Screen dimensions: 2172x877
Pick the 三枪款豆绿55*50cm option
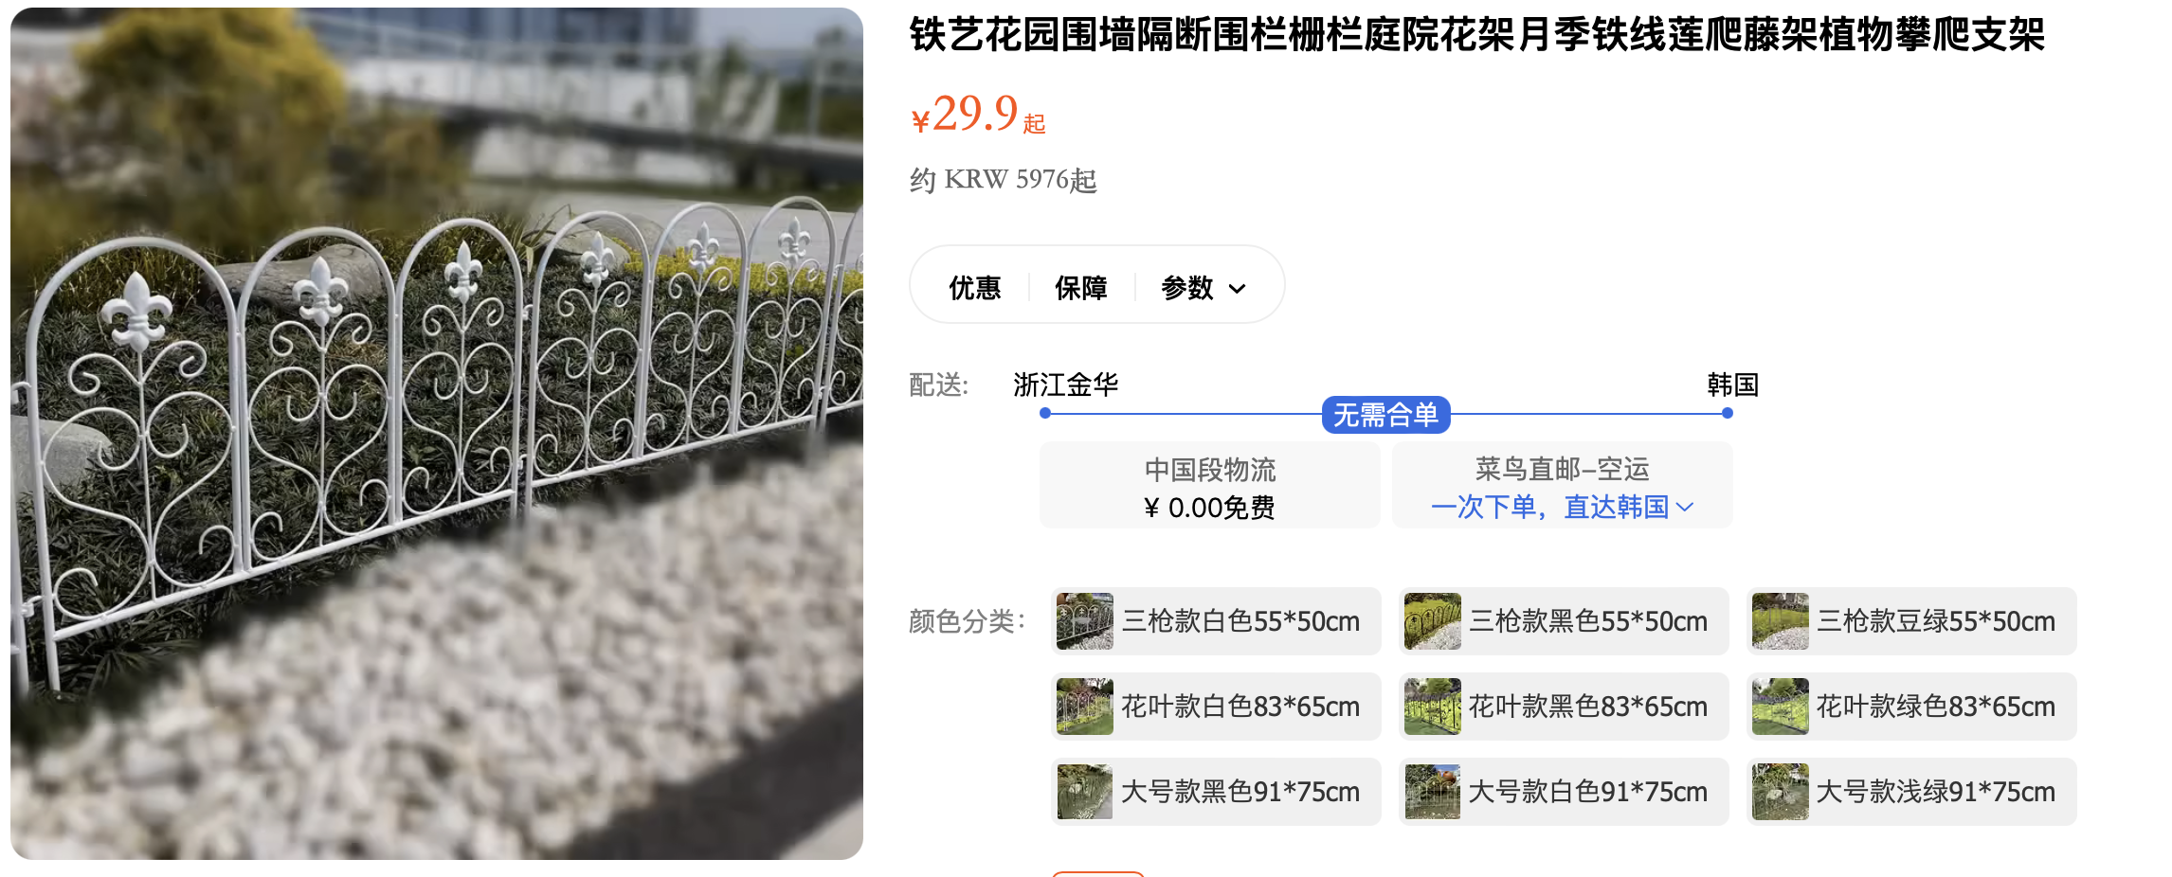click(x=1911, y=621)
